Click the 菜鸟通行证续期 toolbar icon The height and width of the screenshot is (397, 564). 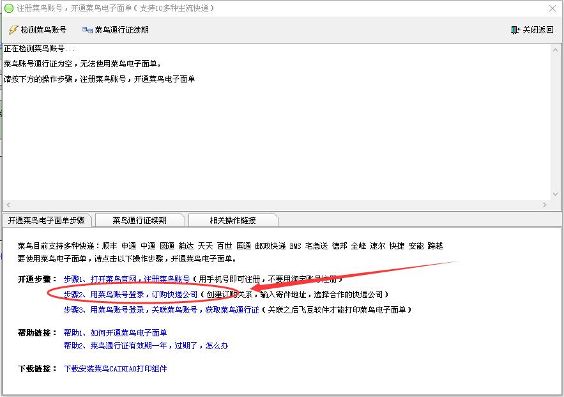(x=87, y=30)
